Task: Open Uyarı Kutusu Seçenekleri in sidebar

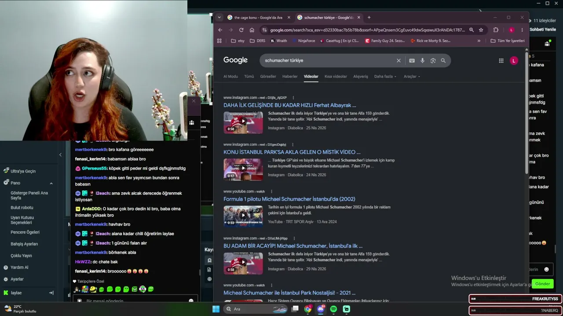Action: click(x=22, y=220)
